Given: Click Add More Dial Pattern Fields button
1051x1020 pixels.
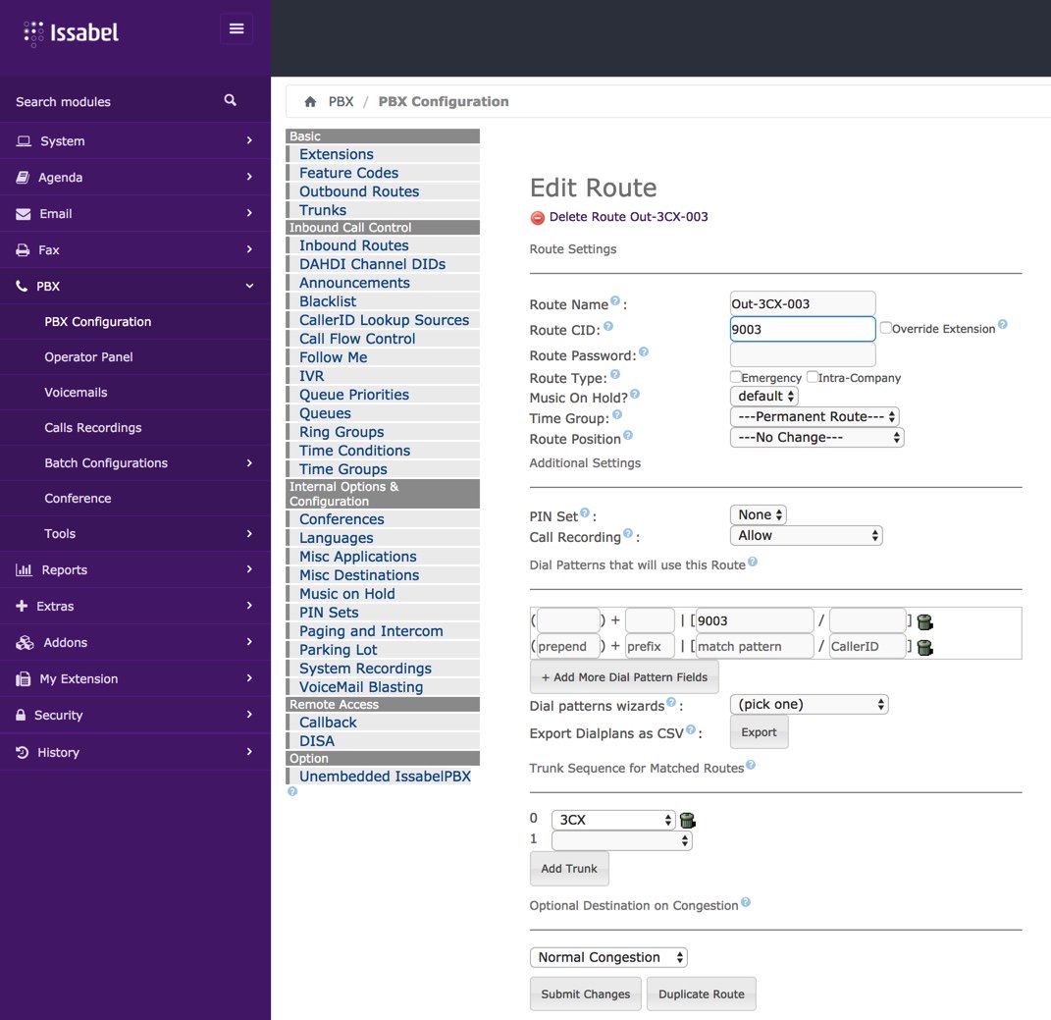Looking at the screenshot, I should click(x=624, y=677).
